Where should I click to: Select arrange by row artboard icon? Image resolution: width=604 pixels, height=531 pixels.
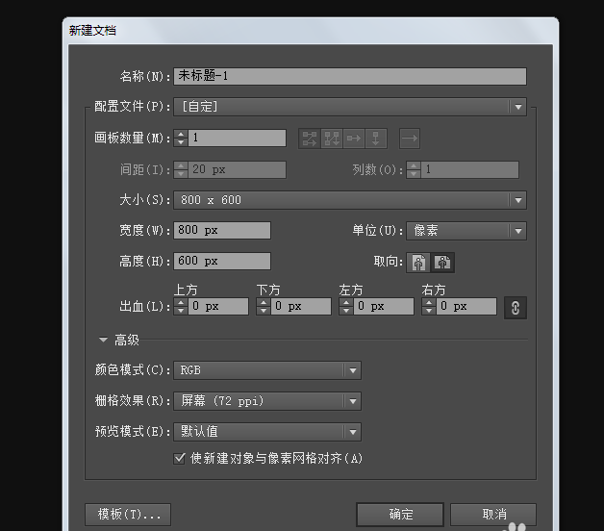click(354, 139)
